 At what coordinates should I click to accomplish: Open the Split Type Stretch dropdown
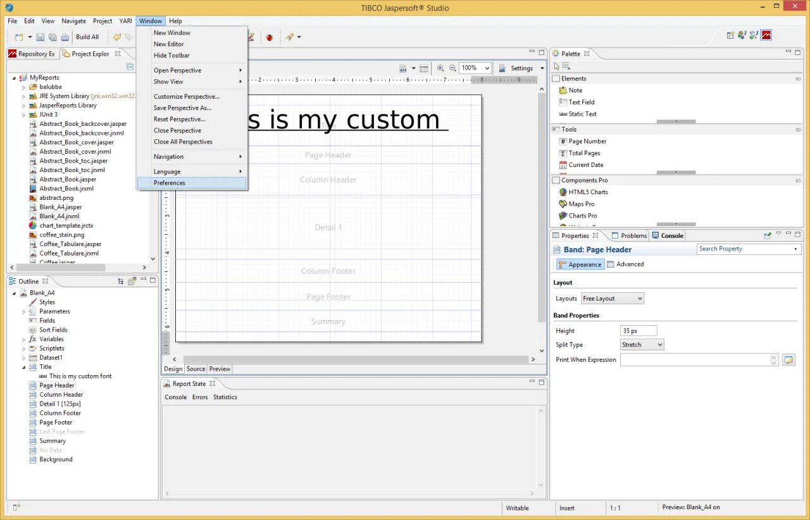tap(641, 344)
